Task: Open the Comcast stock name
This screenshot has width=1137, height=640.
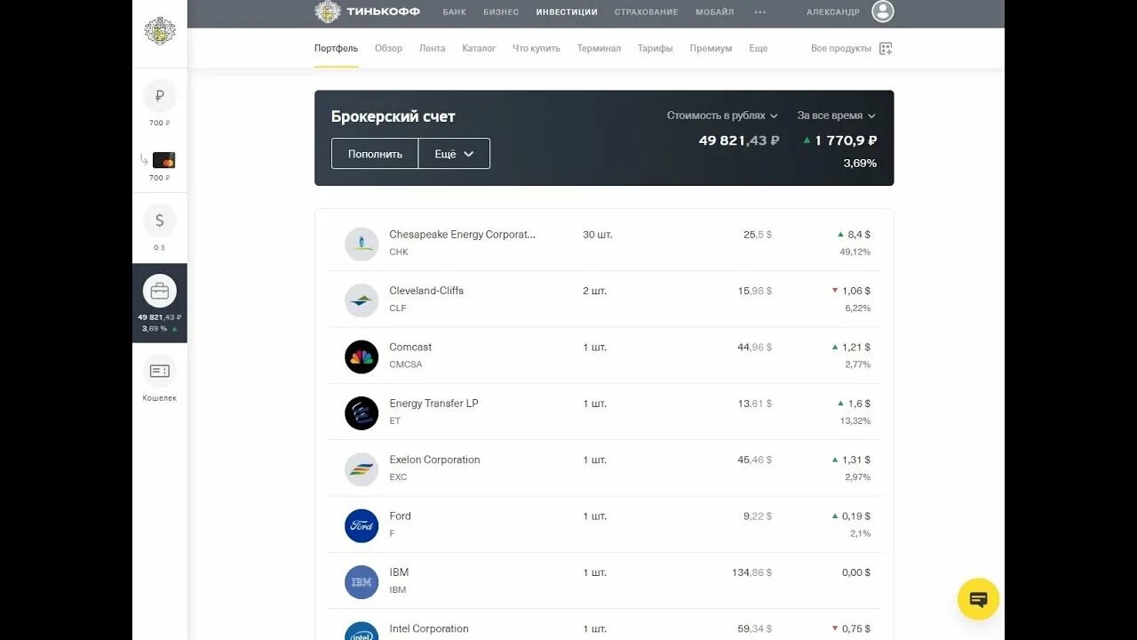Action: click(x=410, y=347)
